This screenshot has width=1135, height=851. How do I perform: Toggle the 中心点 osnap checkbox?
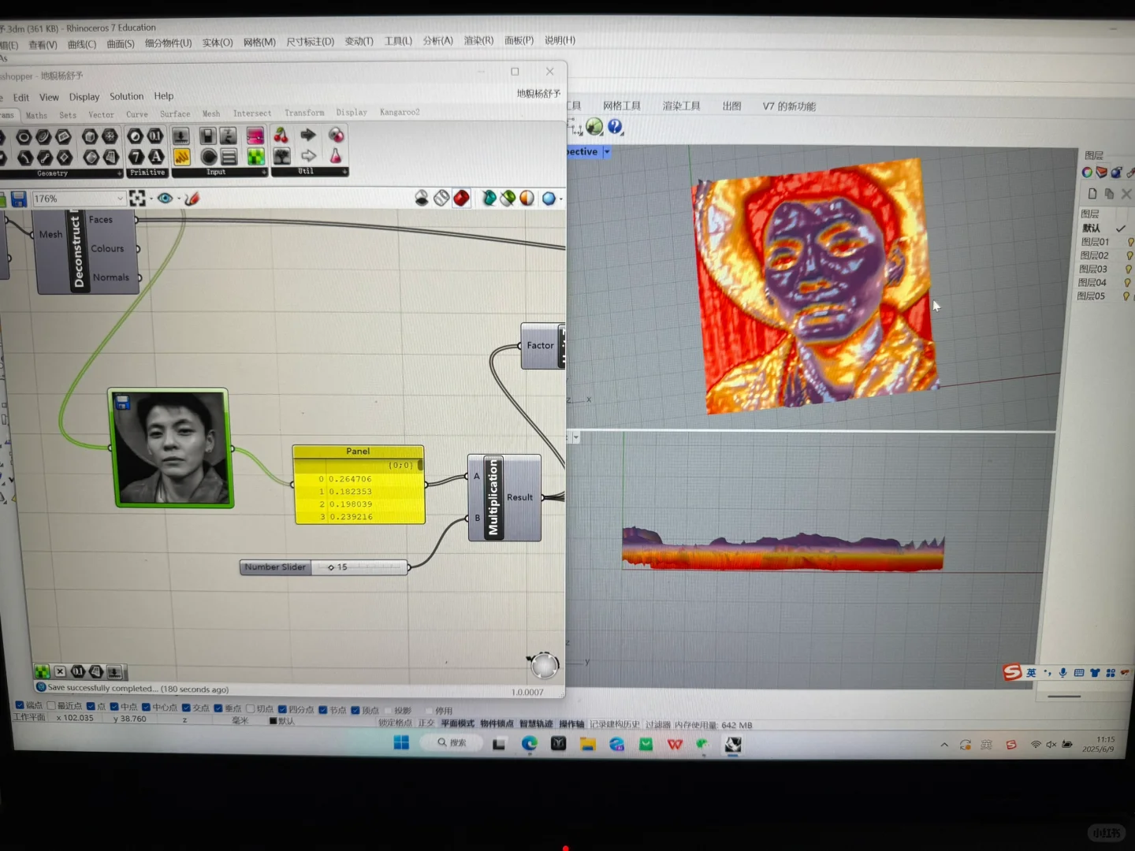146,707
